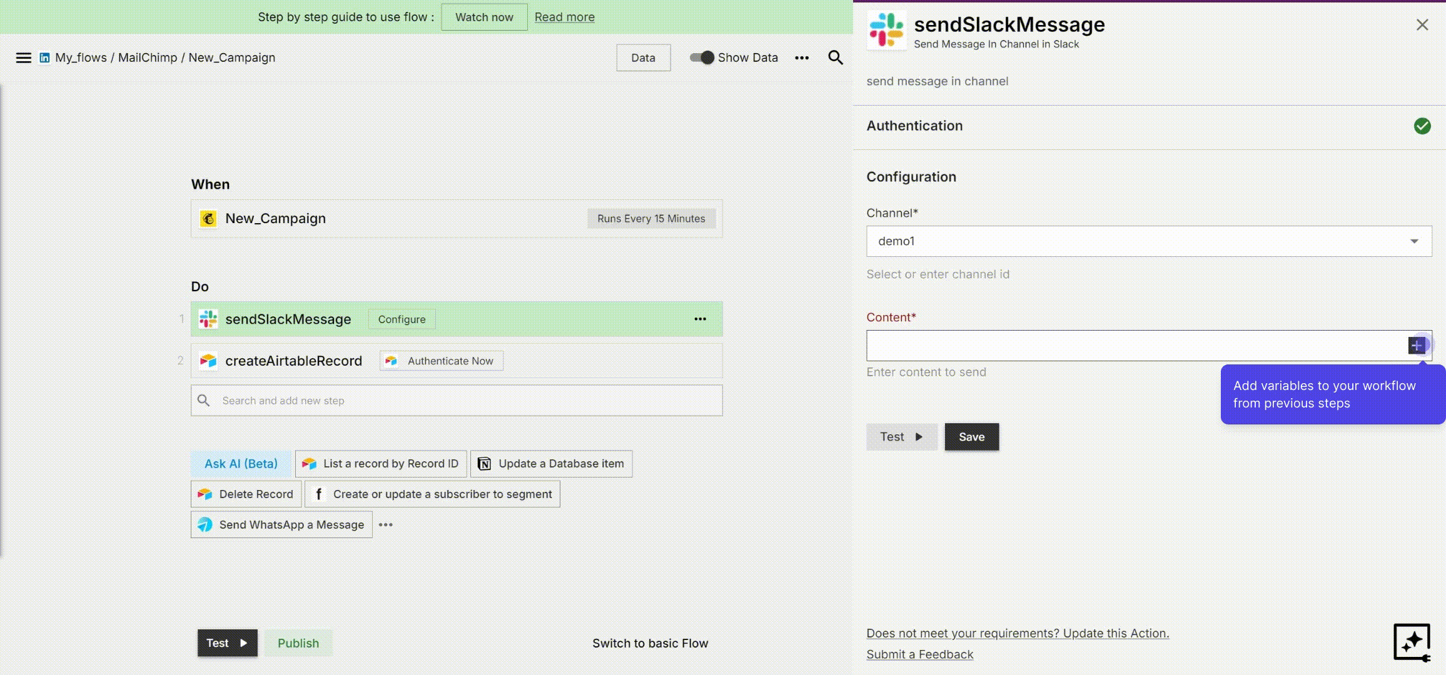Click the large Slack logo in panel header
Screen dimensions: 1446x675
[886, 29]
